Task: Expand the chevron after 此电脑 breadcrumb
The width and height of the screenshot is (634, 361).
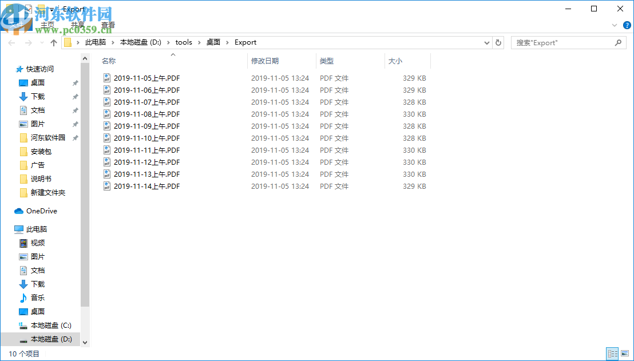Action: (x=113, y=42)
